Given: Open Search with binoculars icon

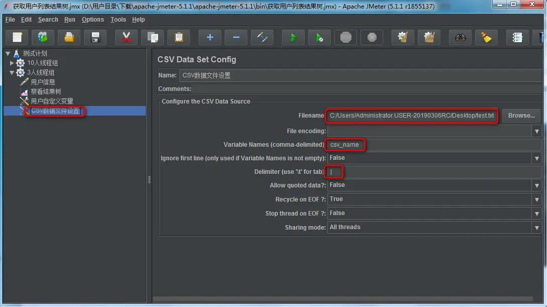Looking at the screenshot, I should click(460, 37).
